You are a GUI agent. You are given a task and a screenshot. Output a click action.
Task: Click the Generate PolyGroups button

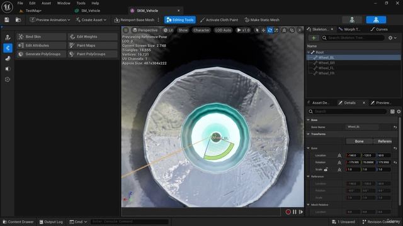point(41,55)
